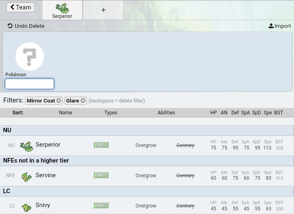Remove the Mirror Coat filter

click(59, 100)
